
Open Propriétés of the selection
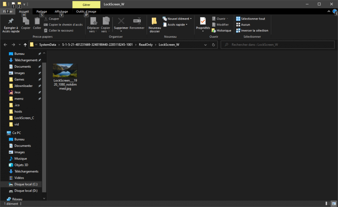coord(203,25)
